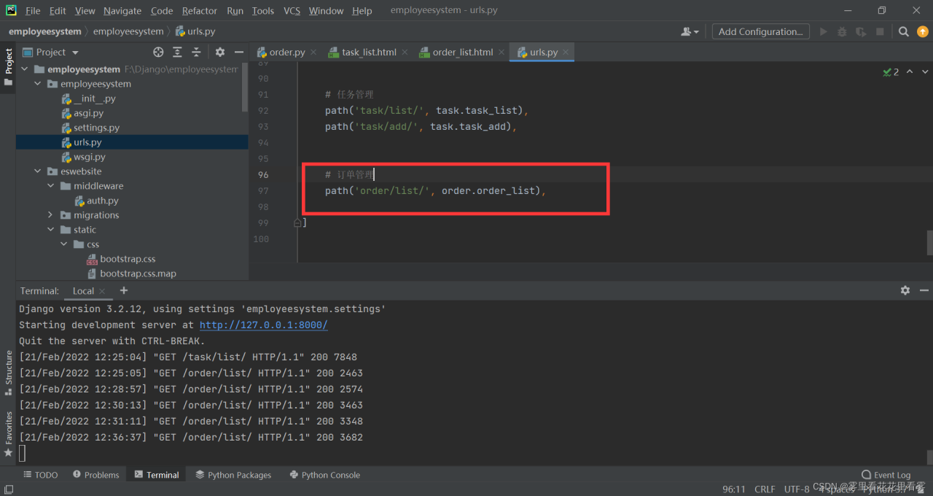Toggle the Python Packages tool window
The image size is (933, 496).
[x=233, y=475]
